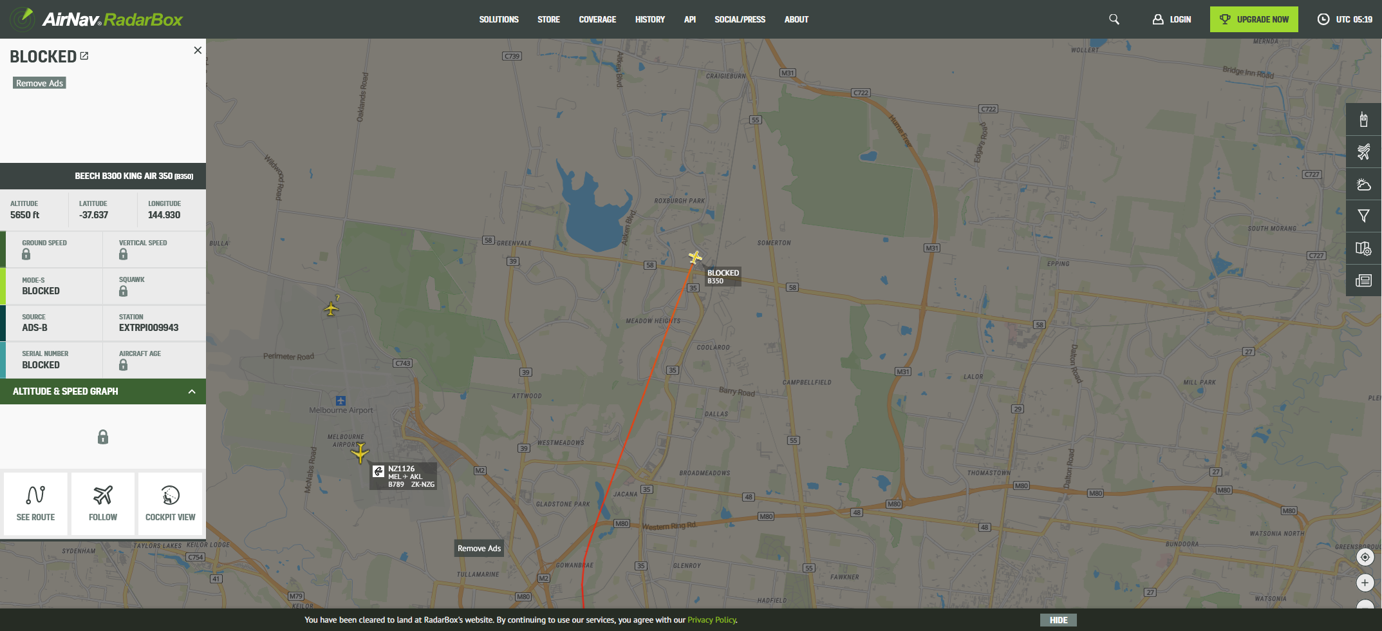Zoom in with the plus button

(1365, 583)
